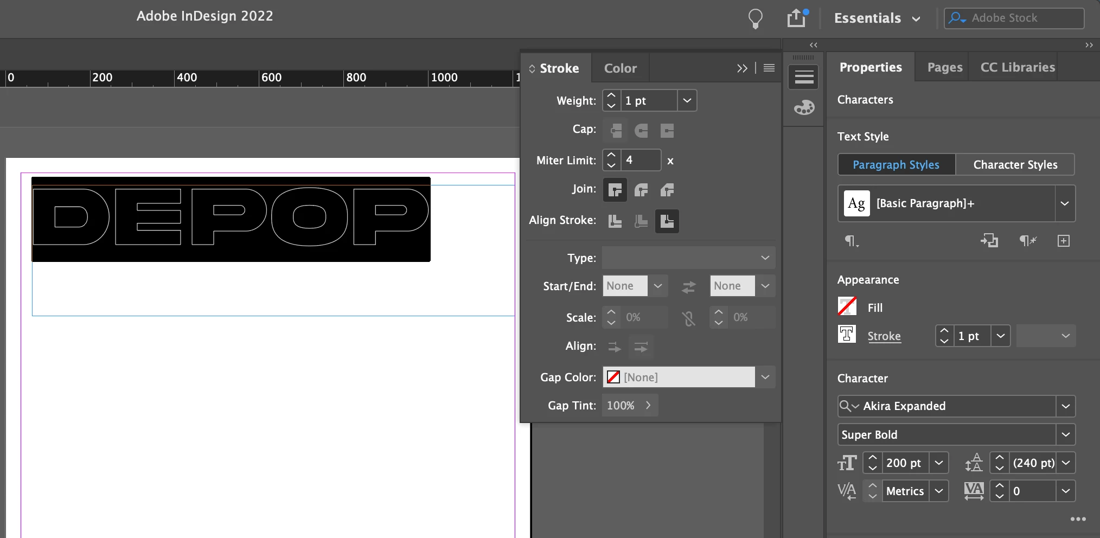This screenshot has width=1100, height=538.
Task: Select the Character Styles tab
Action: (1015, 164)
